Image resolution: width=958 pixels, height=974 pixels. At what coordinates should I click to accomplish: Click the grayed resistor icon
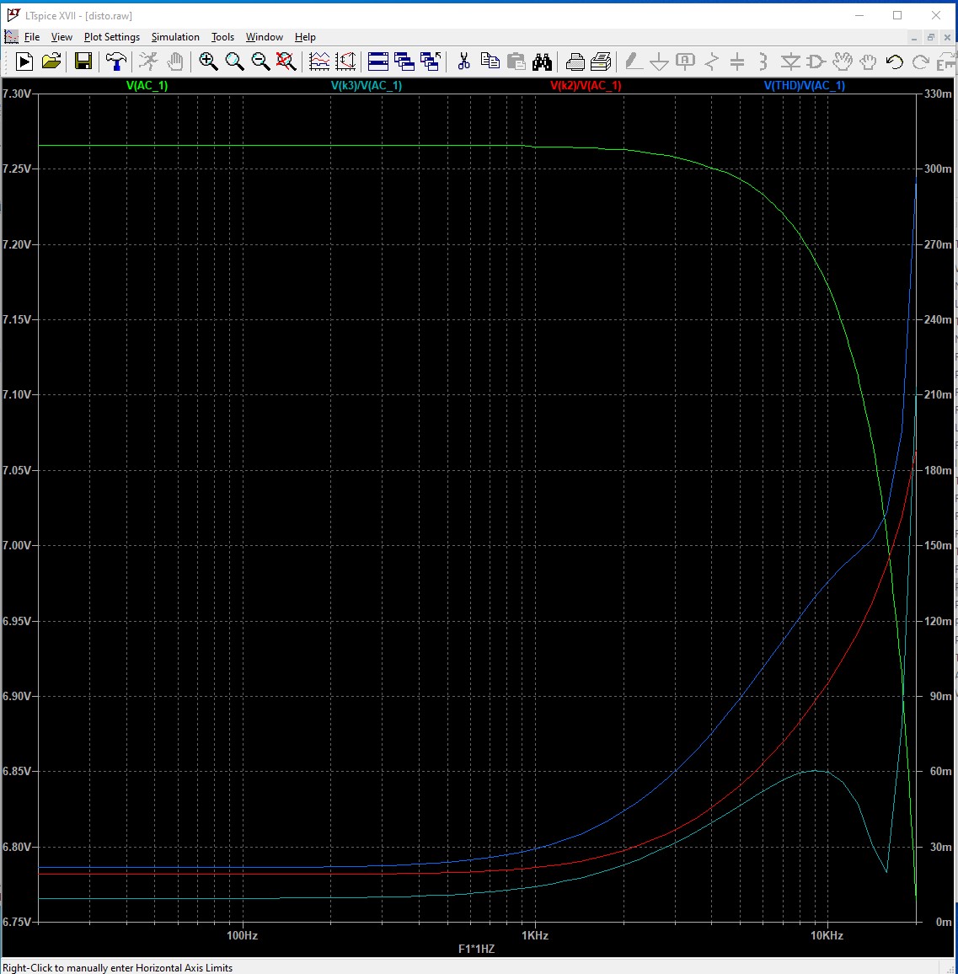click(x=711, y=61)
